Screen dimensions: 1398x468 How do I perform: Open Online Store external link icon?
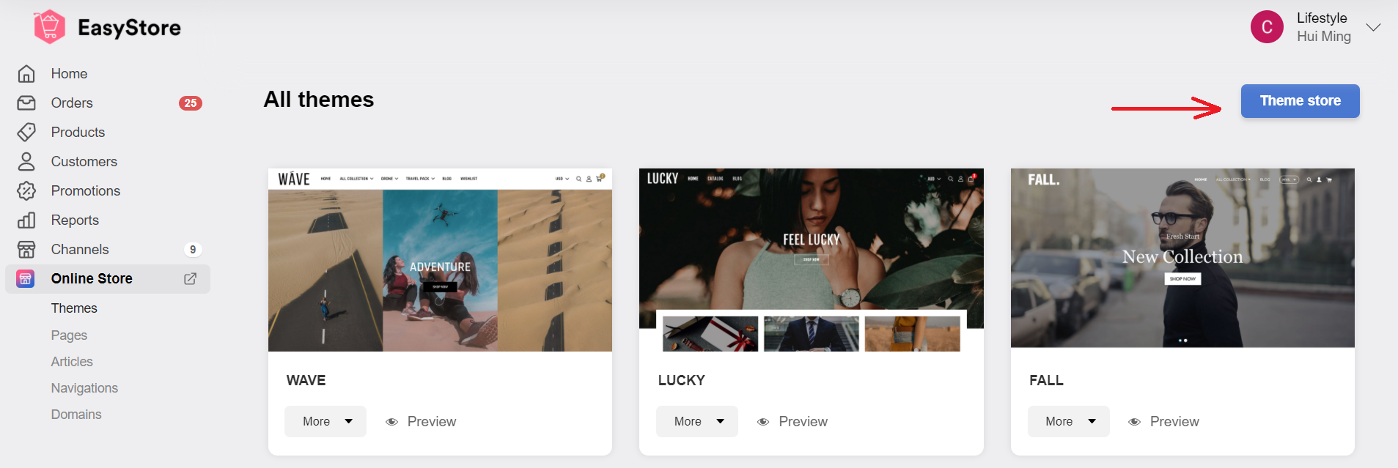[x=190, y=279]
